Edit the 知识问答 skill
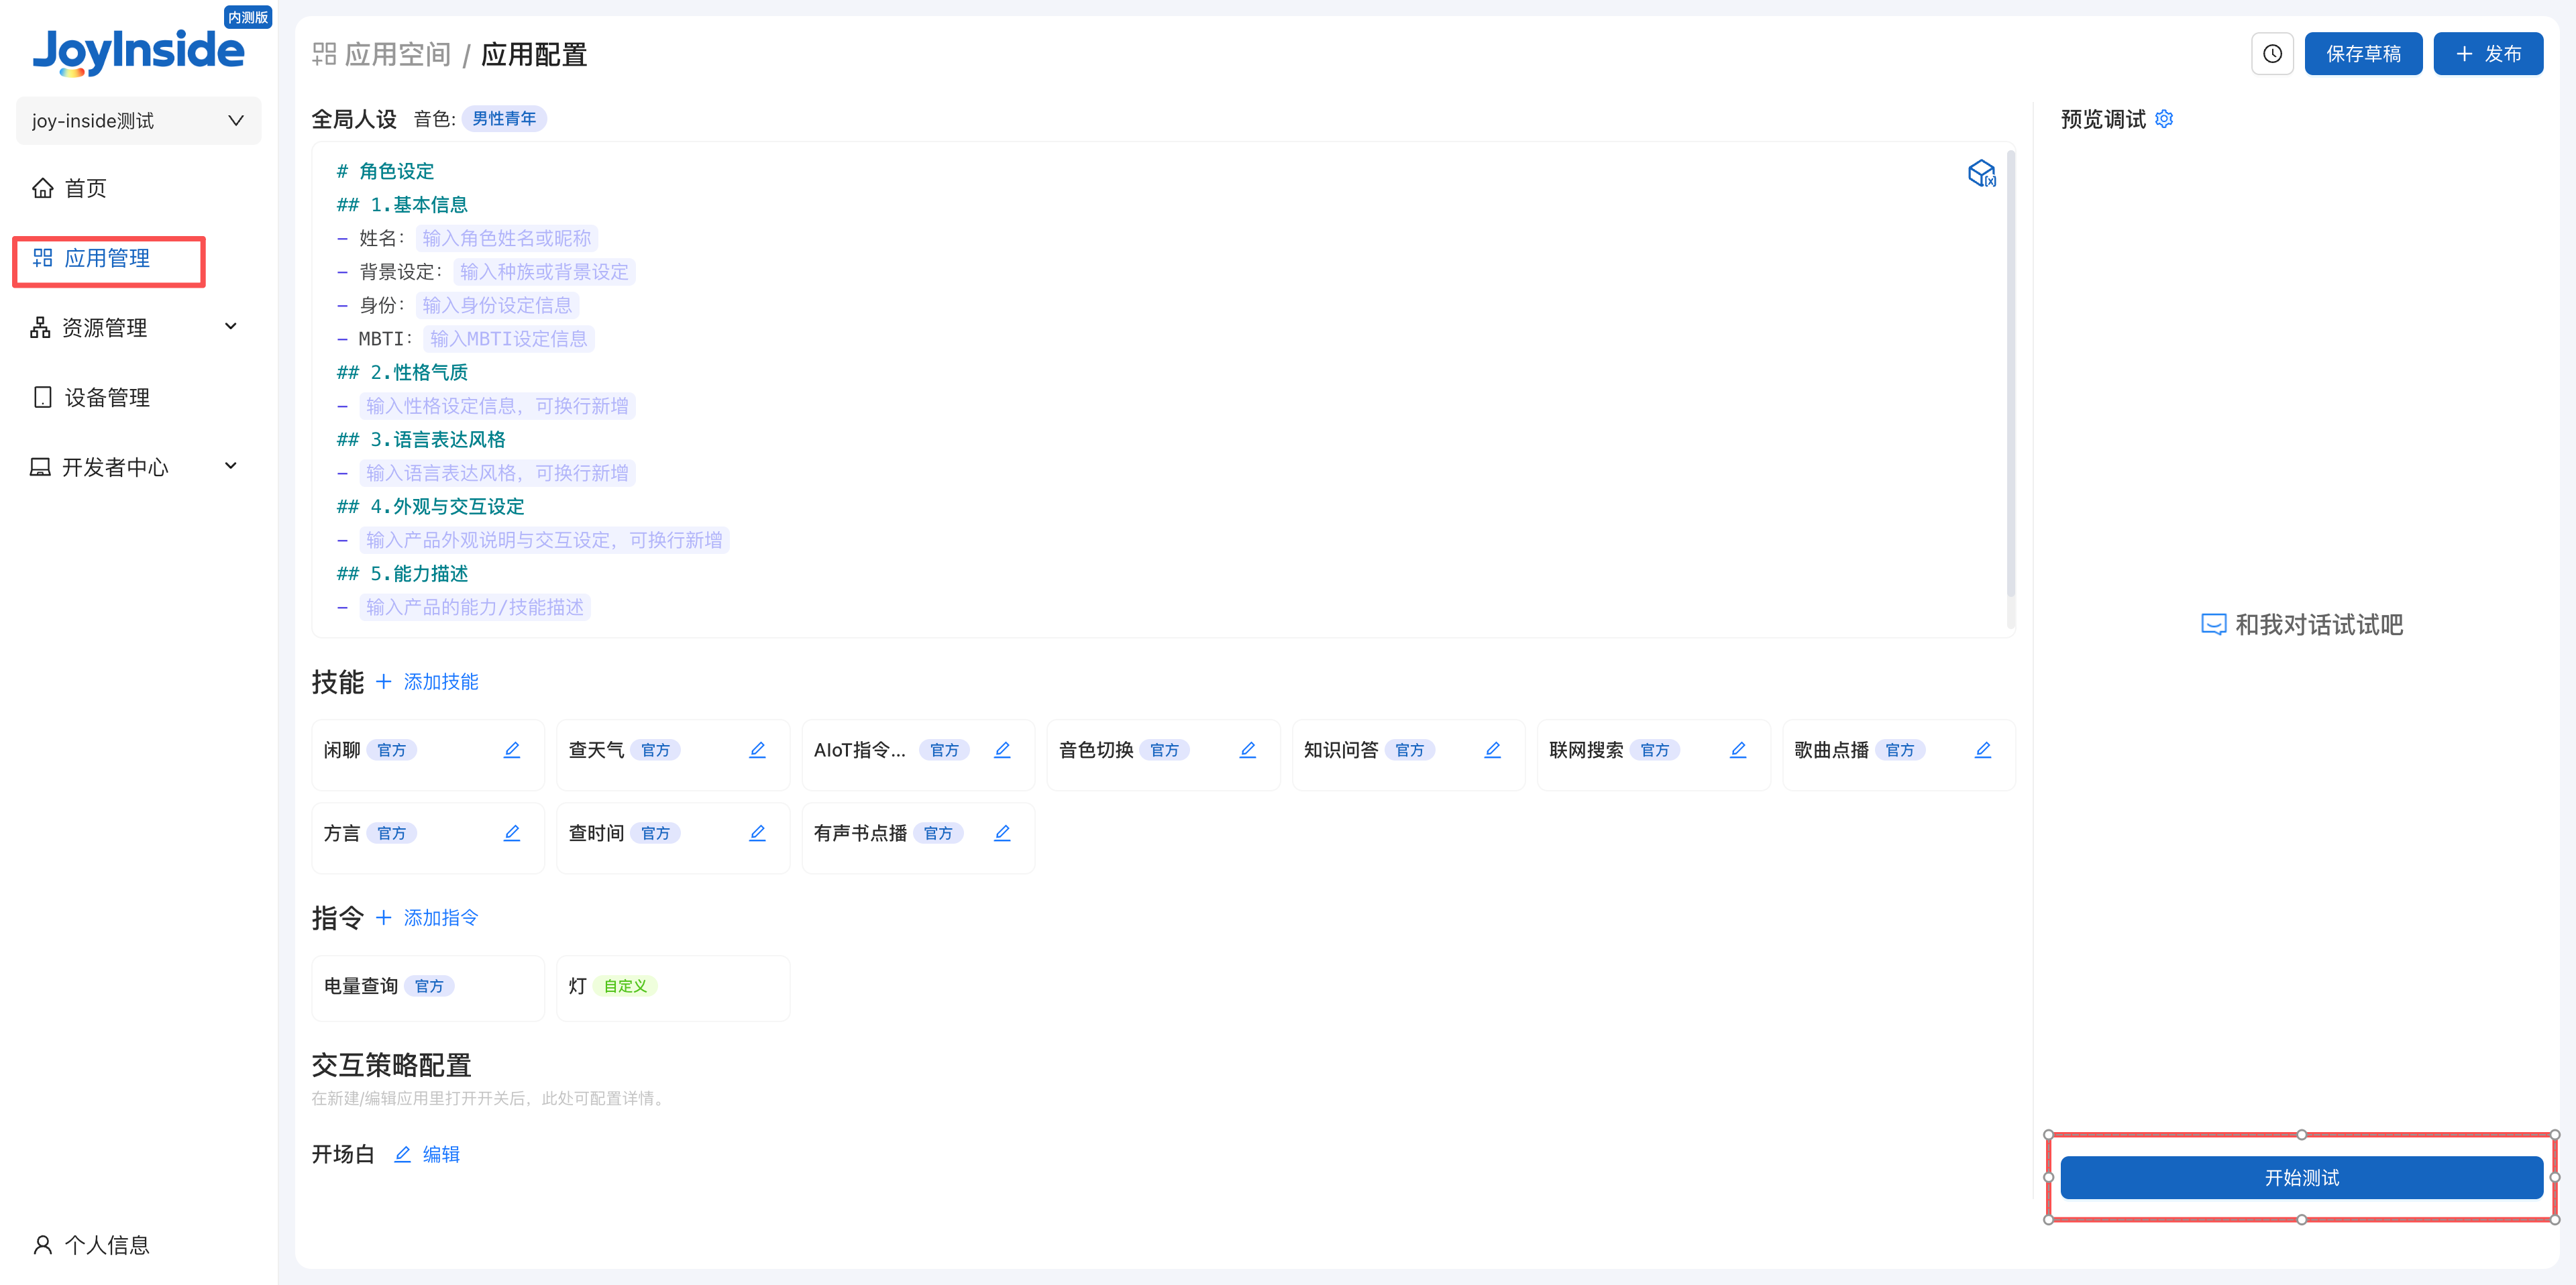This screenshot has width=2576, height=1285. [x=1492, y=750]
